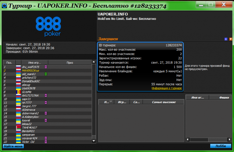This screenshot has width=234, height=152.
Task: Sort by the 'Игр...' column header
Action: coord(122,102)
